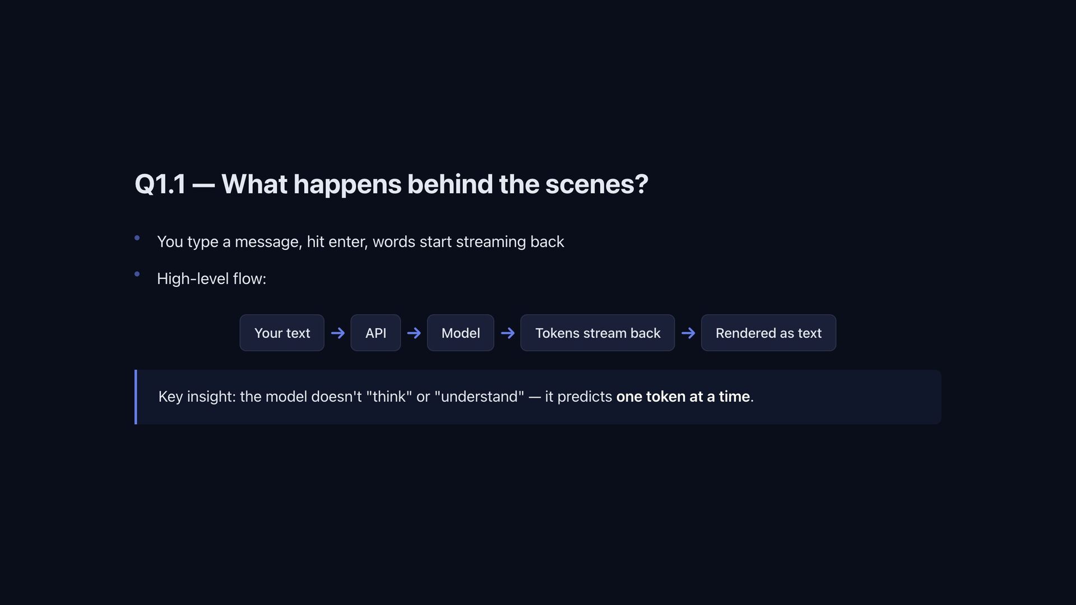Click the bullet dot beside 'High-level flow'
This screenshot has height=605, width=1076.
[137, 274]
